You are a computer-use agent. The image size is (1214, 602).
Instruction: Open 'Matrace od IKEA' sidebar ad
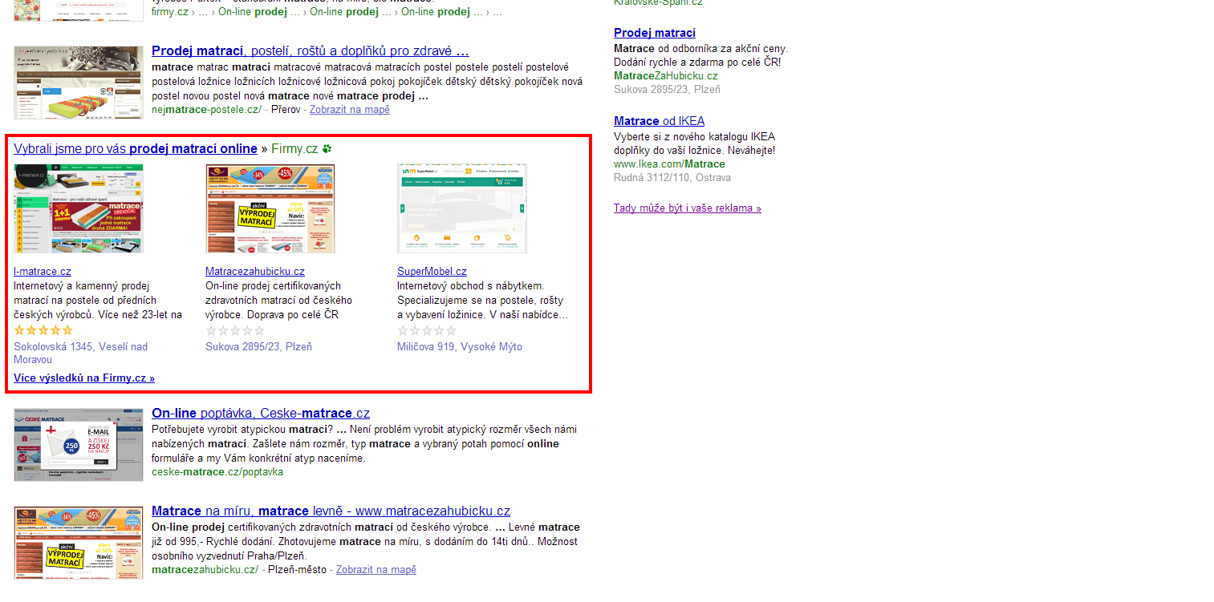659,121
